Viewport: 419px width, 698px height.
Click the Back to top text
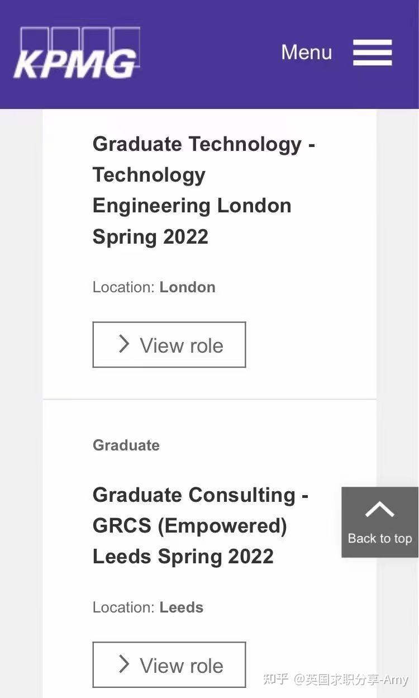(x=380, y=539)
